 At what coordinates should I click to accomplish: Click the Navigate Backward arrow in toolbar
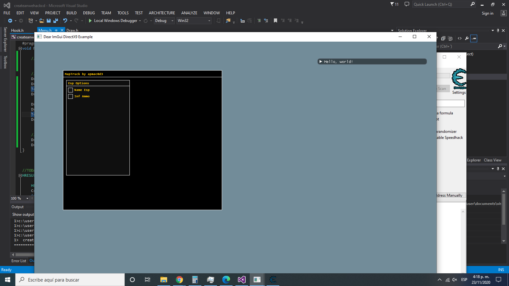pos(10,21)
